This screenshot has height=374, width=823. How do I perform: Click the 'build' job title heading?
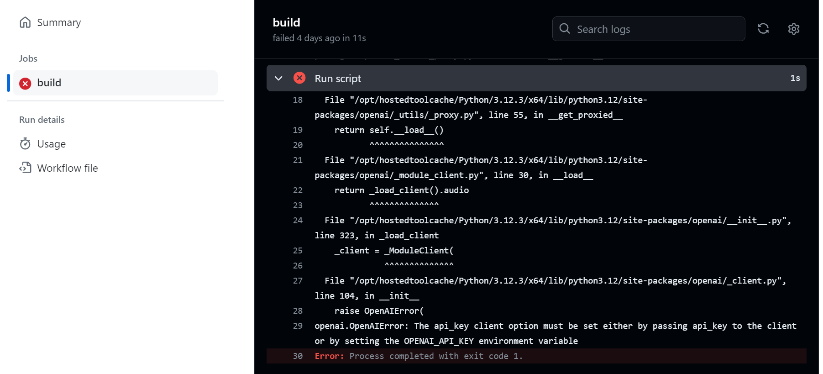pyautogui.click(x=286, y=22)
